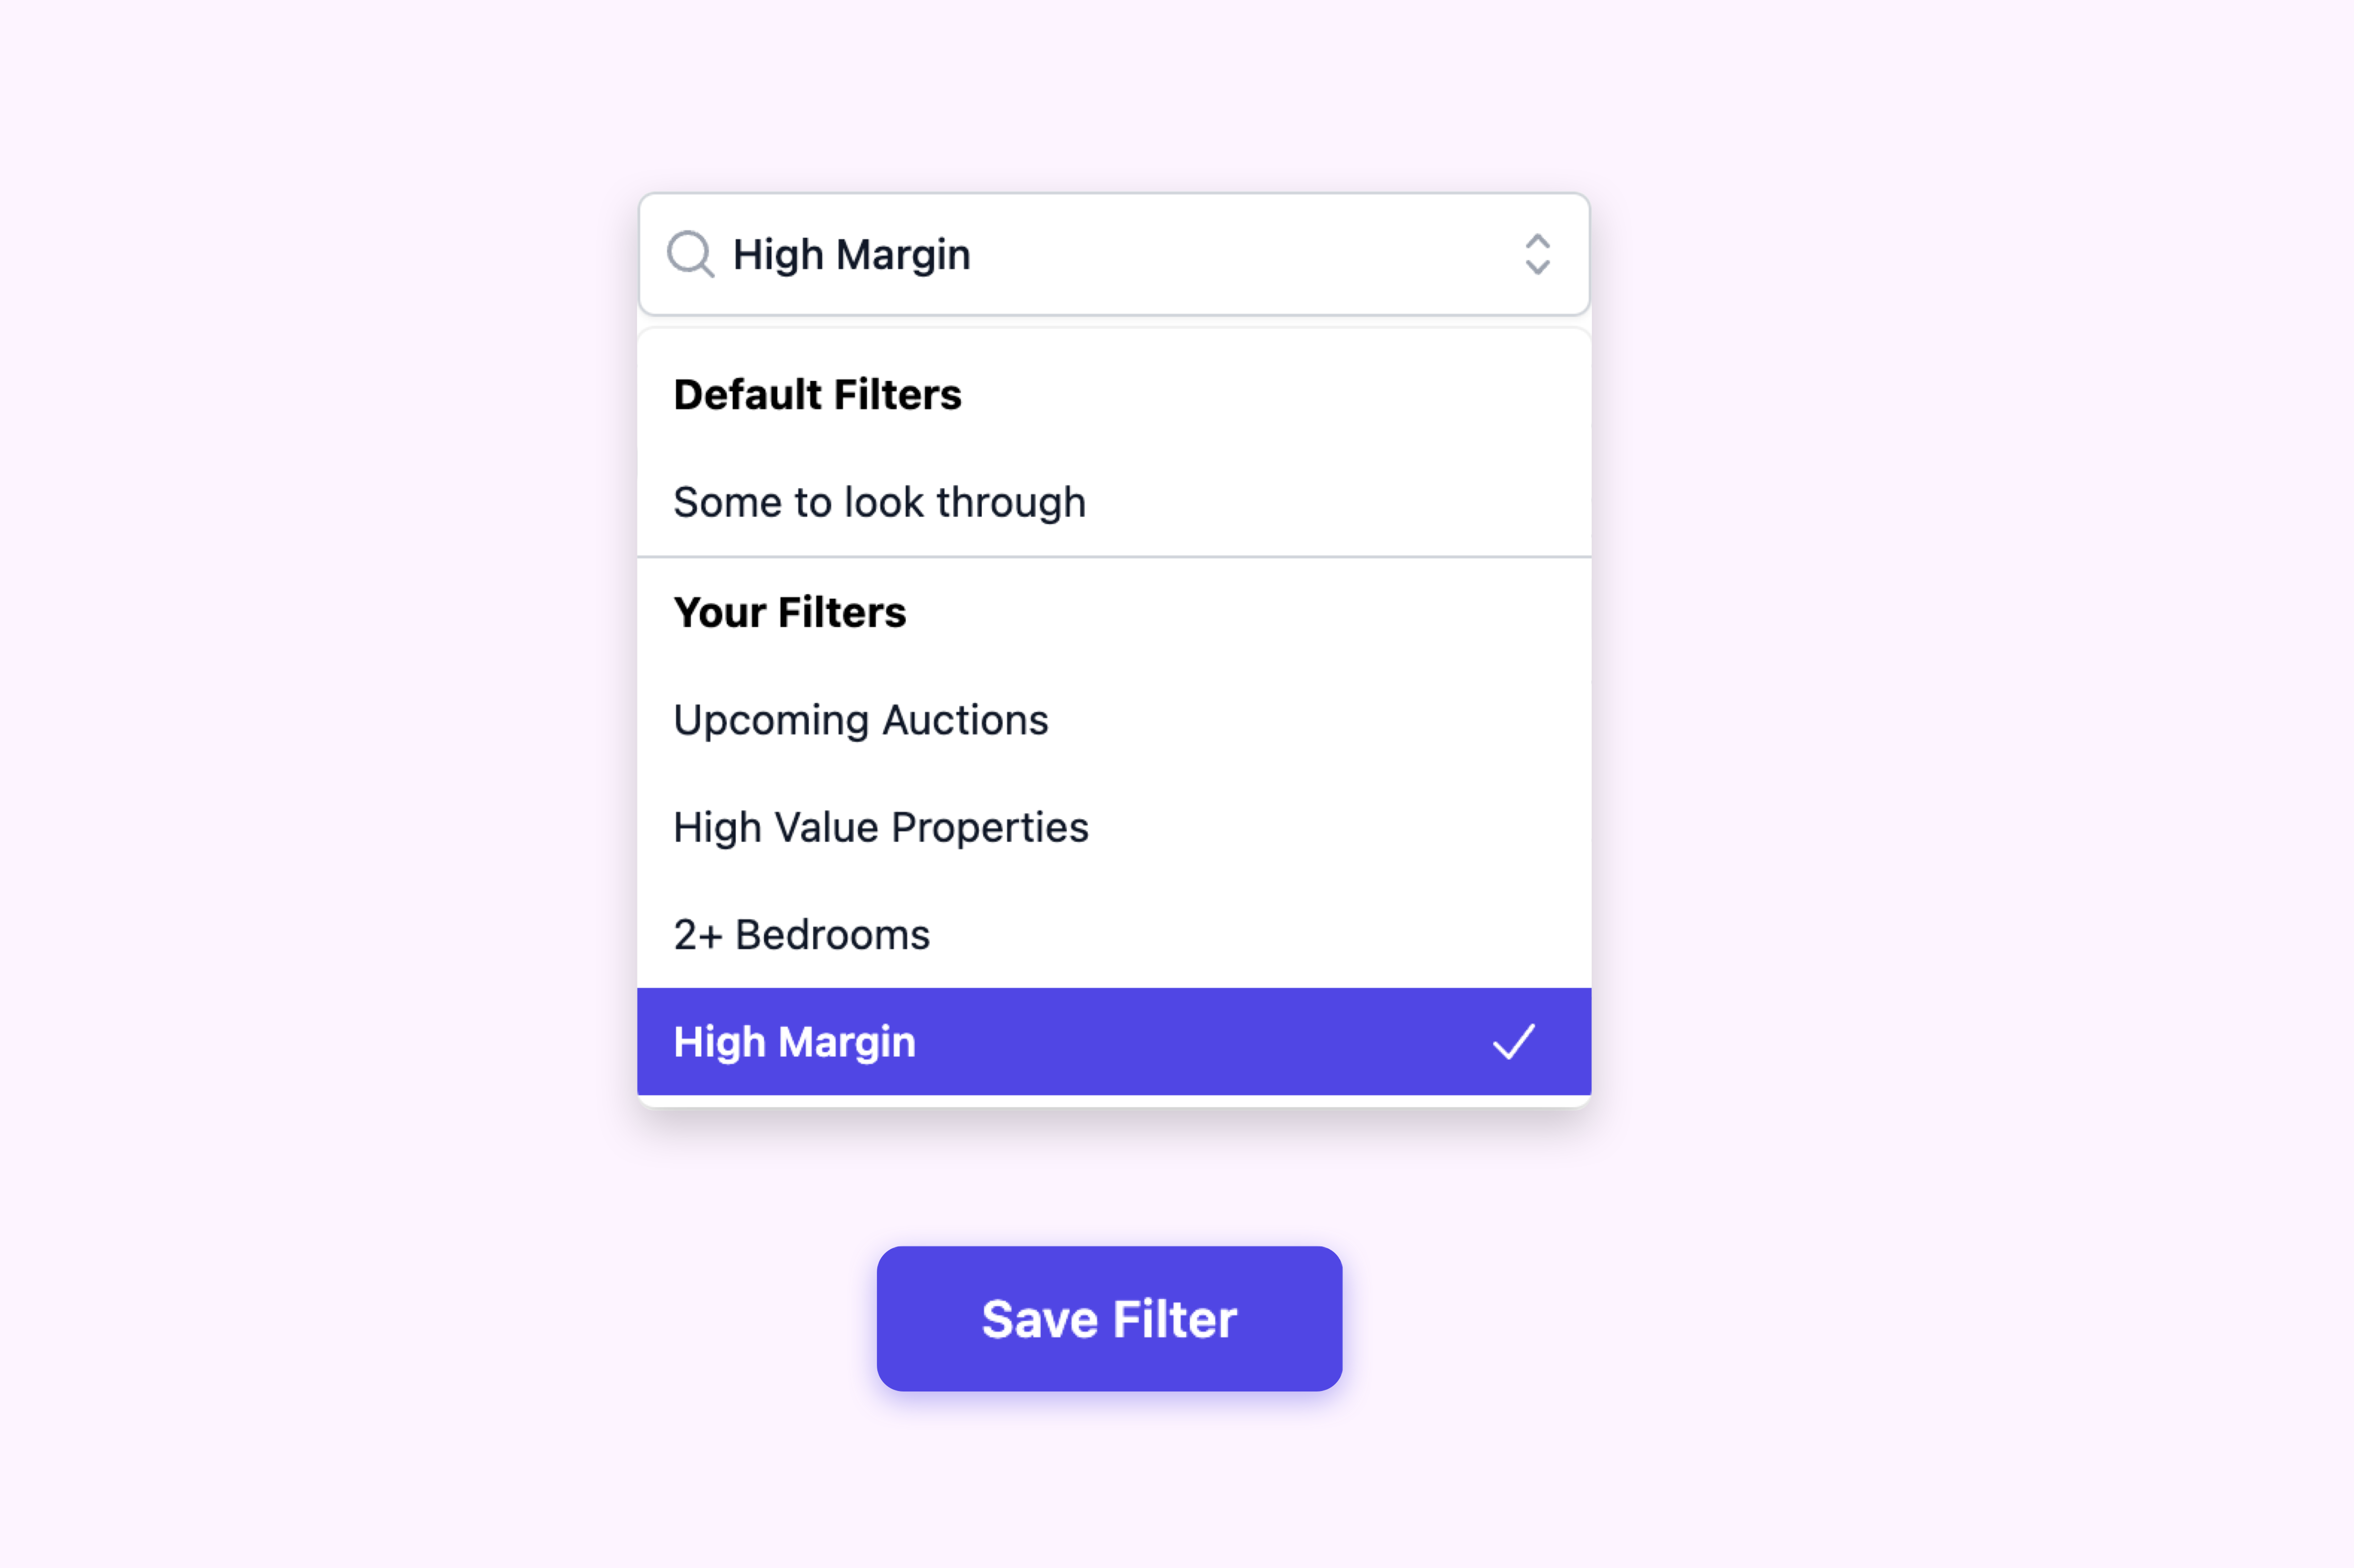The image size is (2354, 1568).
Task: Select the highlighted High Margin option
Action: (794, 1042)
